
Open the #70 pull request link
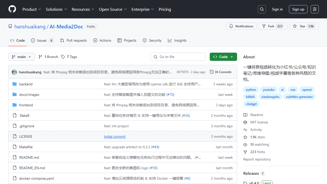coord(170,95)
